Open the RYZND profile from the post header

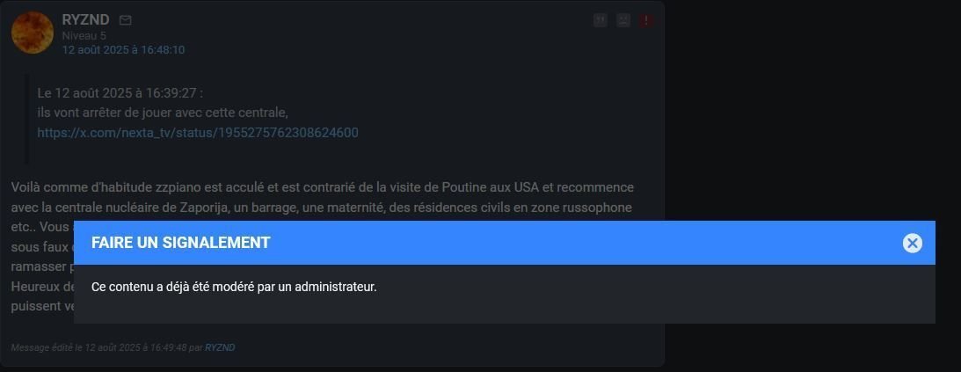86,19
